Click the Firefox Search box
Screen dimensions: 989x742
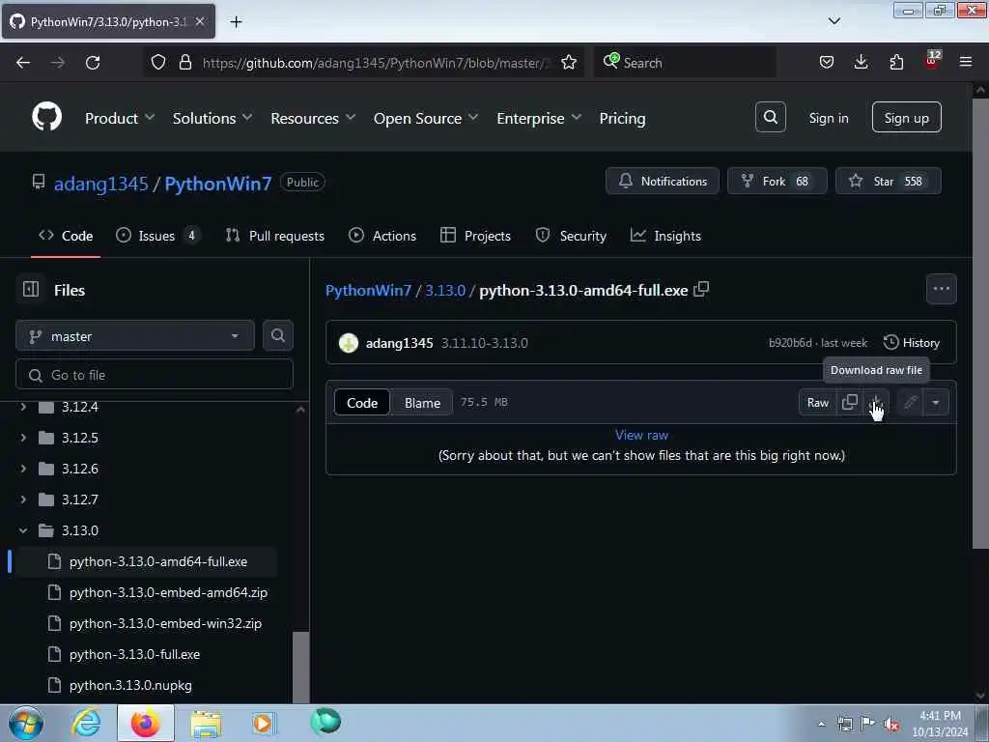pos(685,63)
